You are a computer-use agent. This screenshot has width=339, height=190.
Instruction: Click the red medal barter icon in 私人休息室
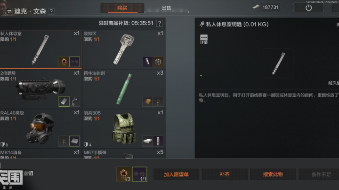(64, 62)
